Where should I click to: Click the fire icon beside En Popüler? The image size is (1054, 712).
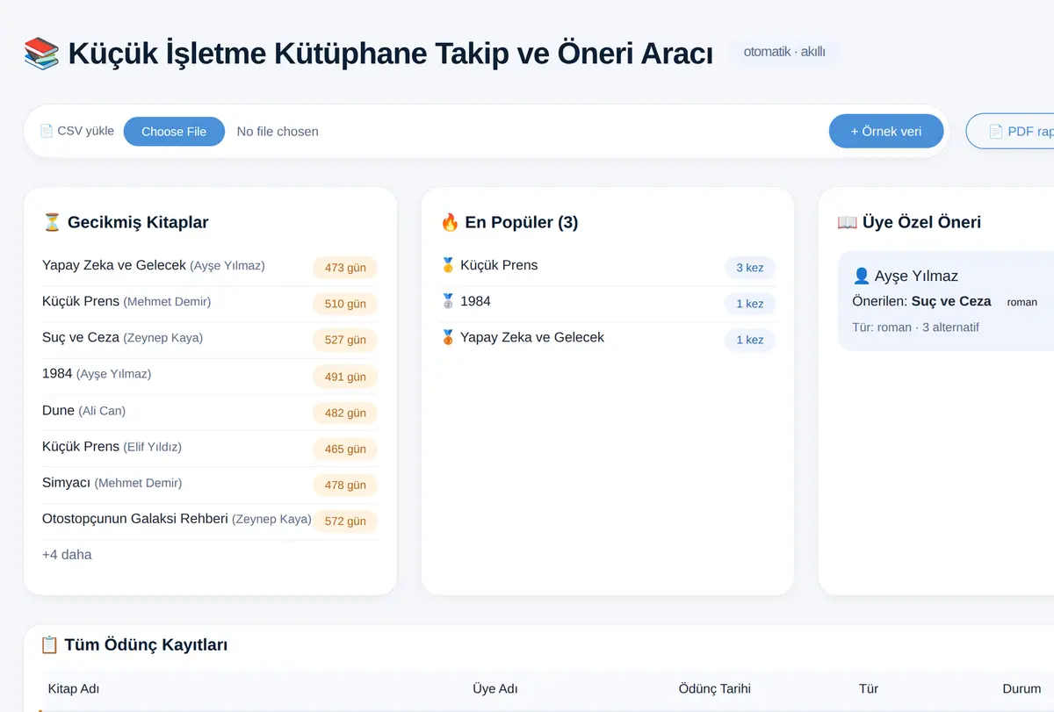point(450,222)
